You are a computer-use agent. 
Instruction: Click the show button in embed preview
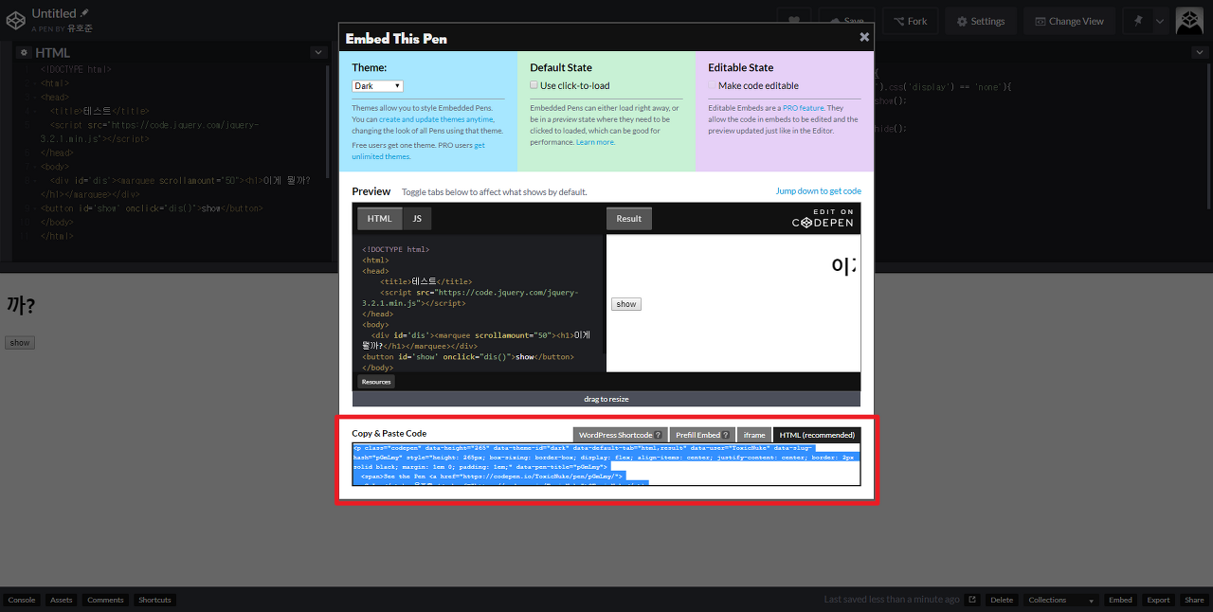[x=625, y=304]
